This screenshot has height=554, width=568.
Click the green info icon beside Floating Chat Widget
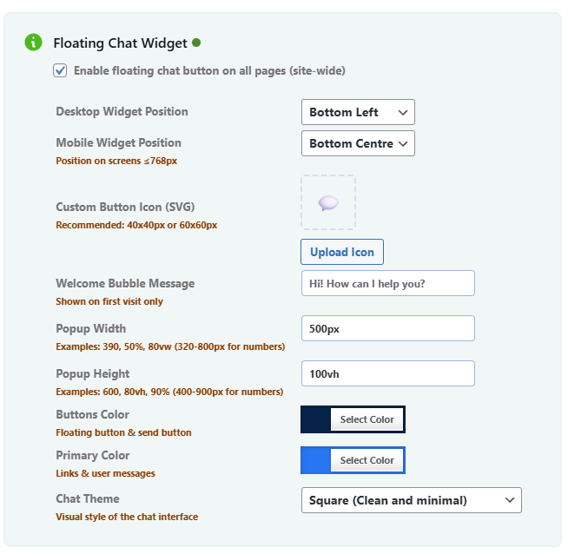click(x=33, y=42)
